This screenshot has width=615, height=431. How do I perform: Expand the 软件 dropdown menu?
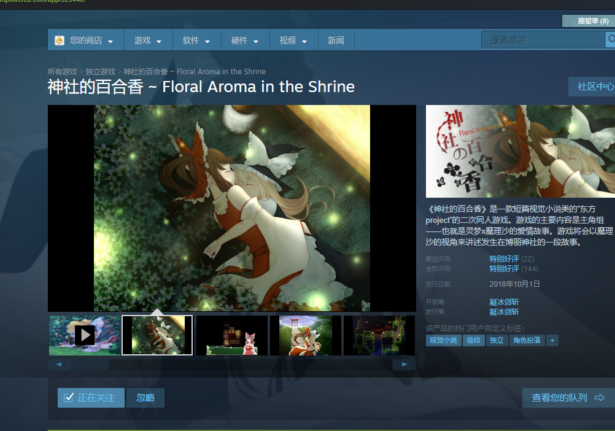pyautogui.click(x=197, y=40)
